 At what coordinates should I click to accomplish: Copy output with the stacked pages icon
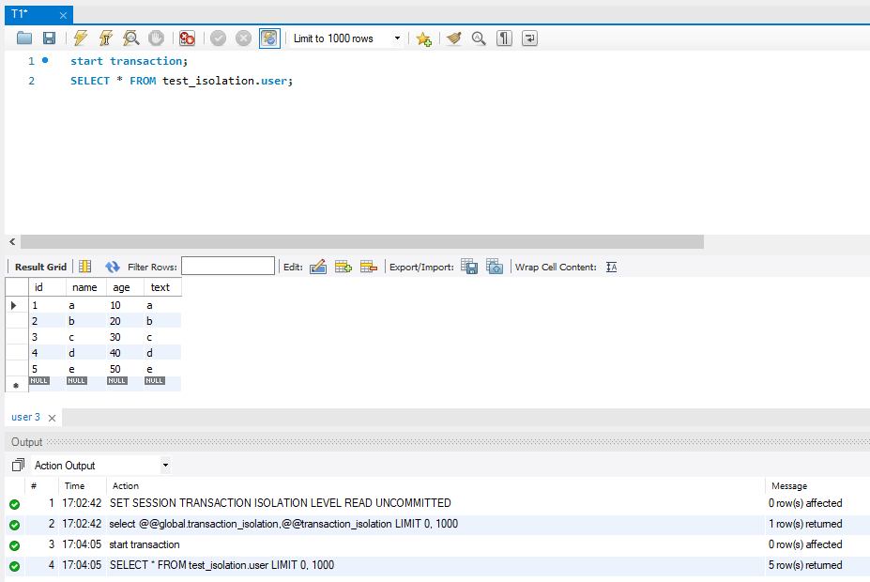click(18, 465)
